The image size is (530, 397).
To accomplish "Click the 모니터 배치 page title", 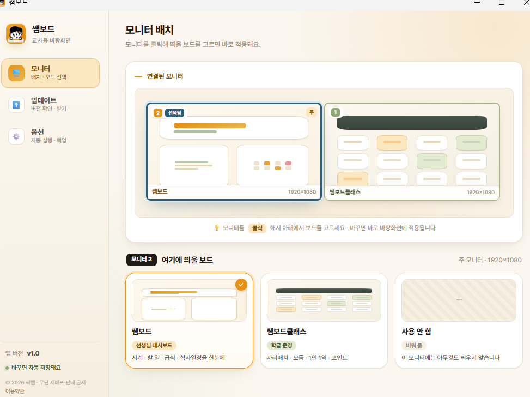I will 149,30.
